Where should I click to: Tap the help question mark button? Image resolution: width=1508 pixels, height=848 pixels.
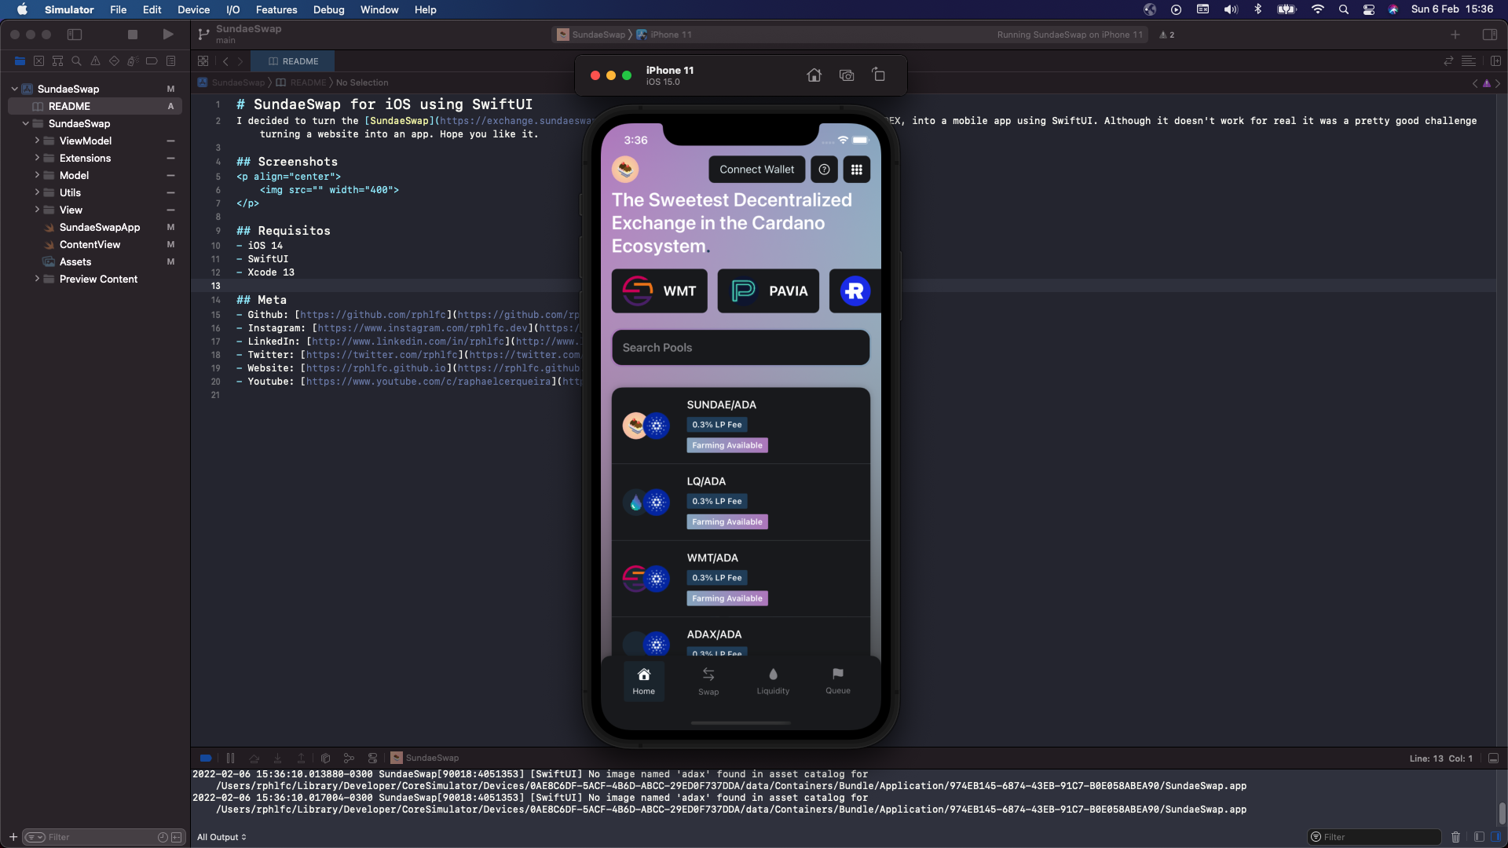(x=824, y=170)
